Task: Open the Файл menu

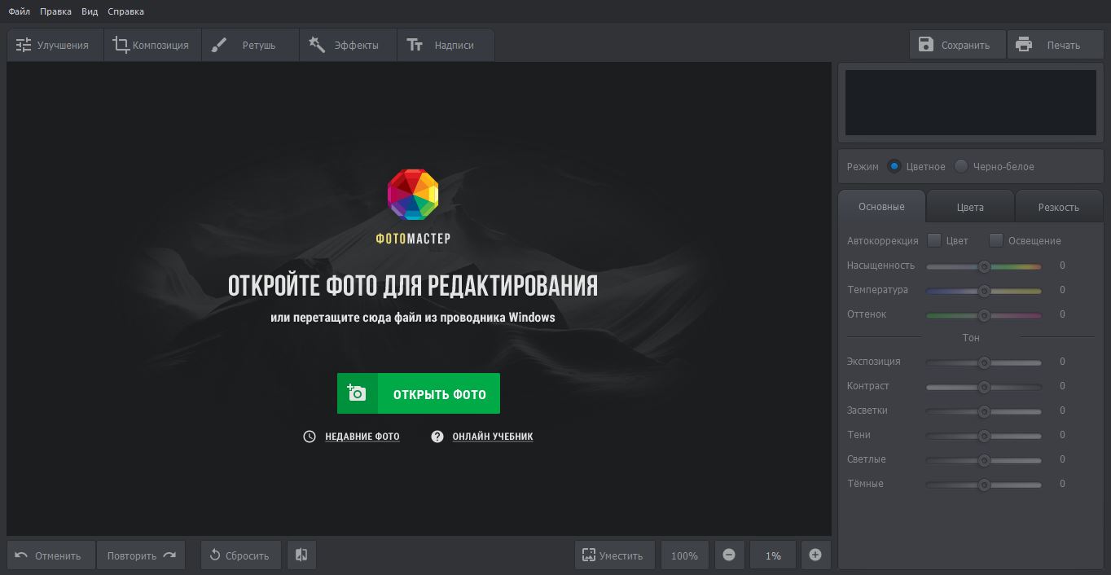Action: tap(20, 11)
